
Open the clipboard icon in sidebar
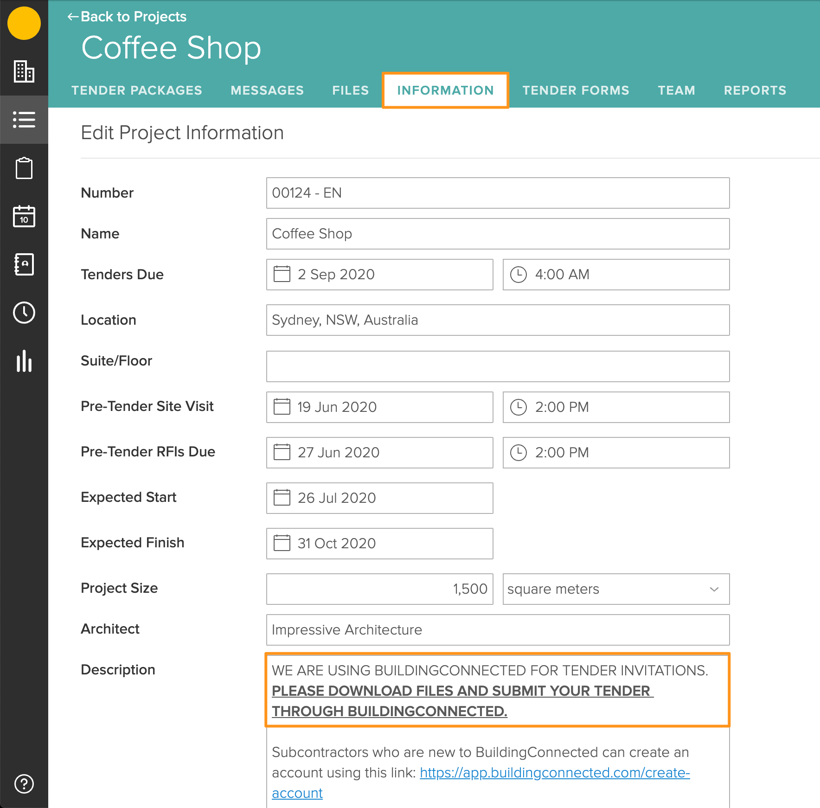click(24, 168)
